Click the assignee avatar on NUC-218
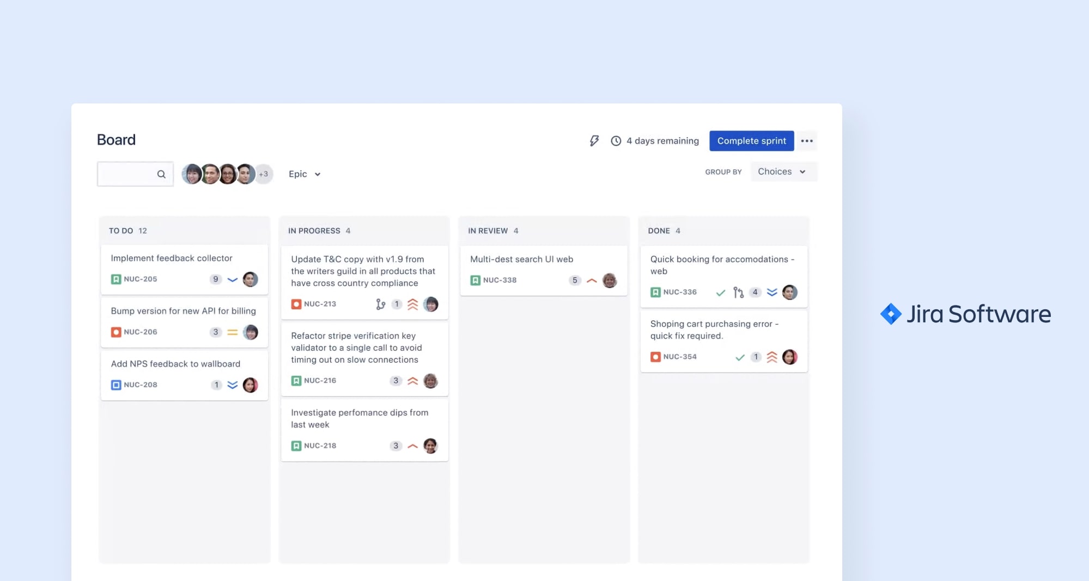This screenshot has width=1089, height=581. 431,446
